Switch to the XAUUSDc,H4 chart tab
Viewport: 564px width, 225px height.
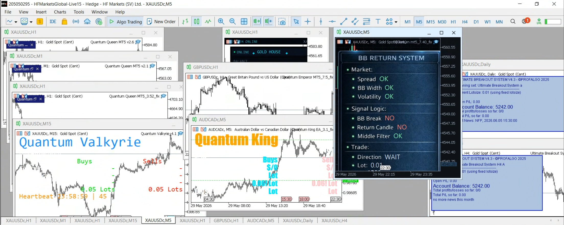point(334,221)
